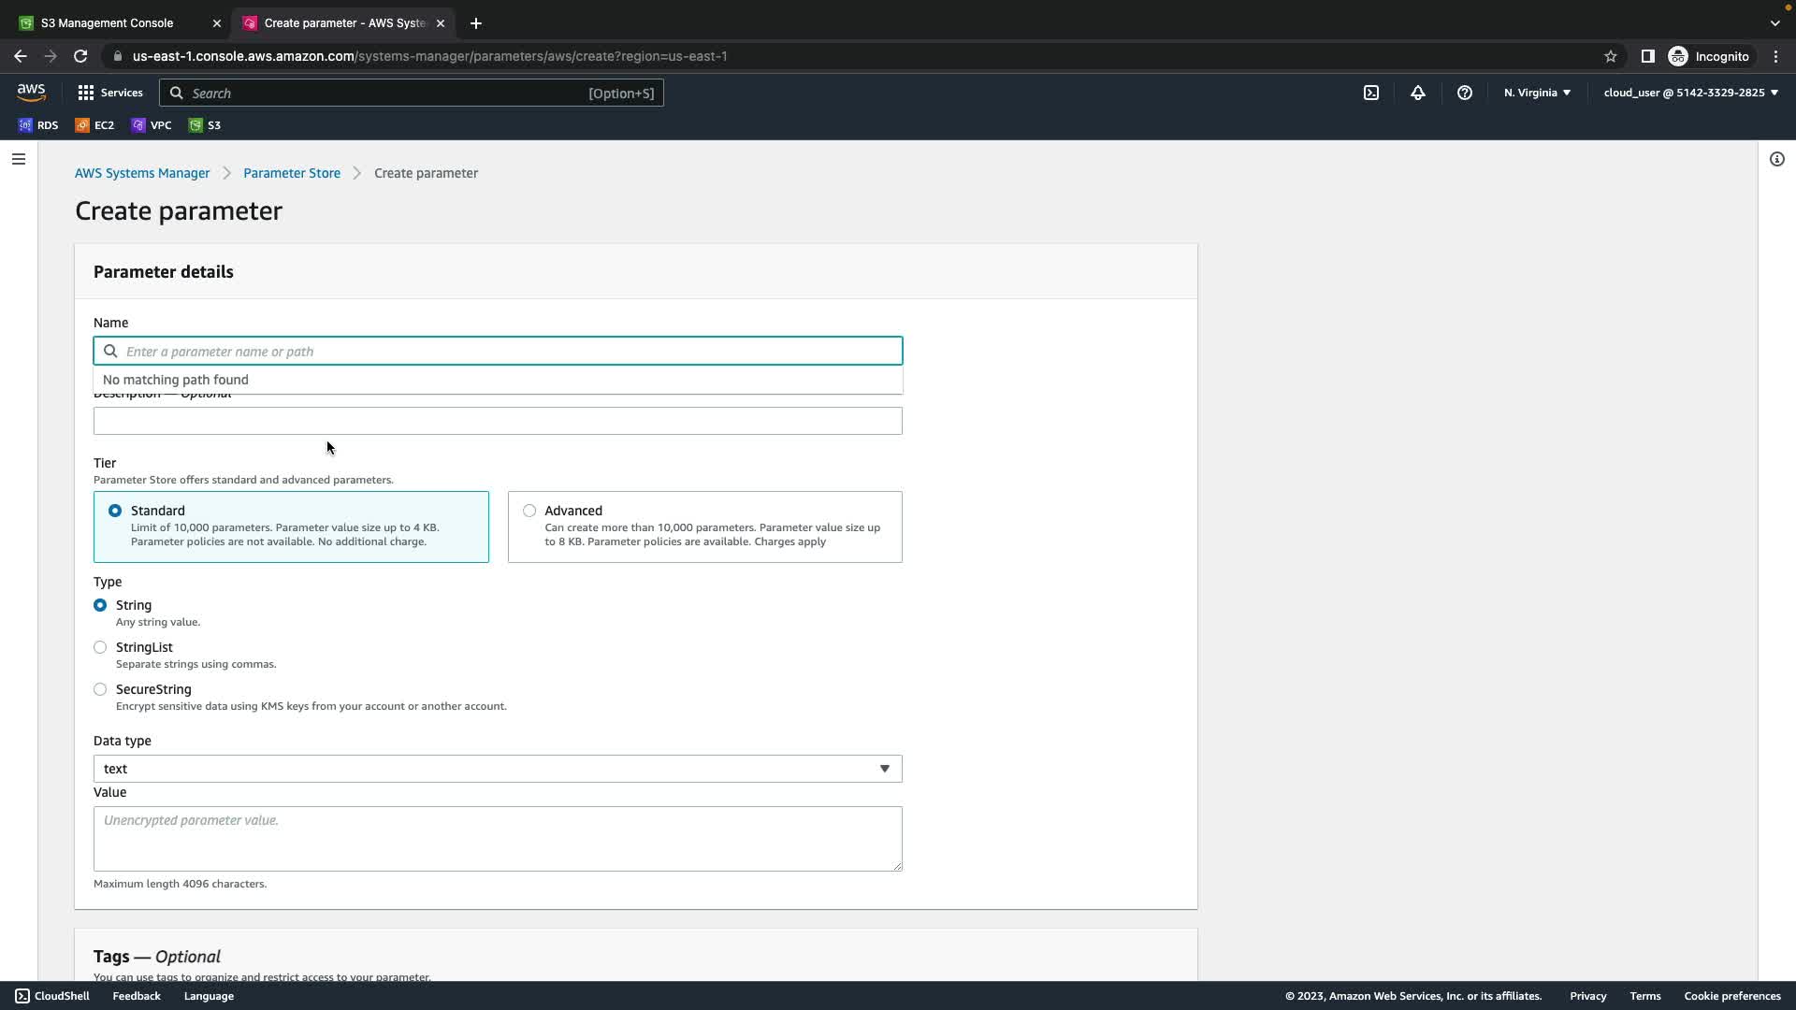Open the Language menu in the footer
Viewport: 1796px width, 1010px height.
tap(209, 996)
